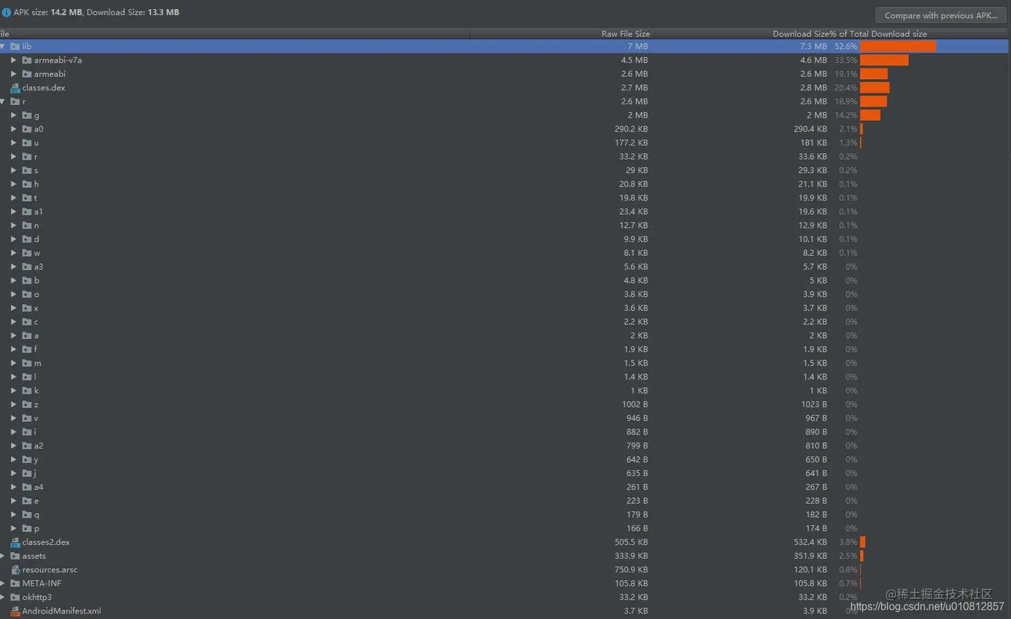Click the 290.2 KB raw size value
Screen dimensions: 1011x619
pyautogui.click(x=631, y=129)
